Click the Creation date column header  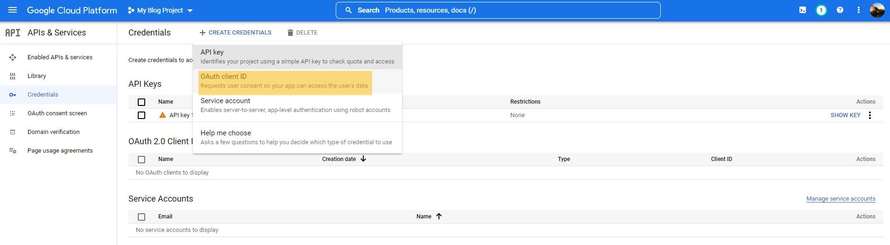point(339,159)
